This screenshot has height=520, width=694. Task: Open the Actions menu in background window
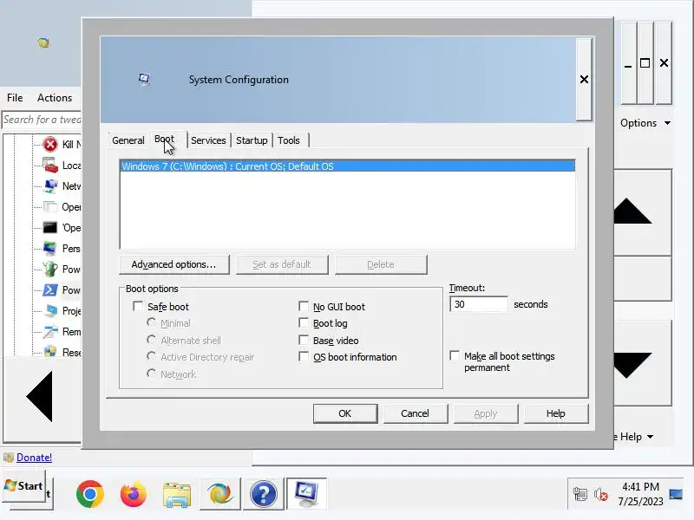click(x=55, y=98)
